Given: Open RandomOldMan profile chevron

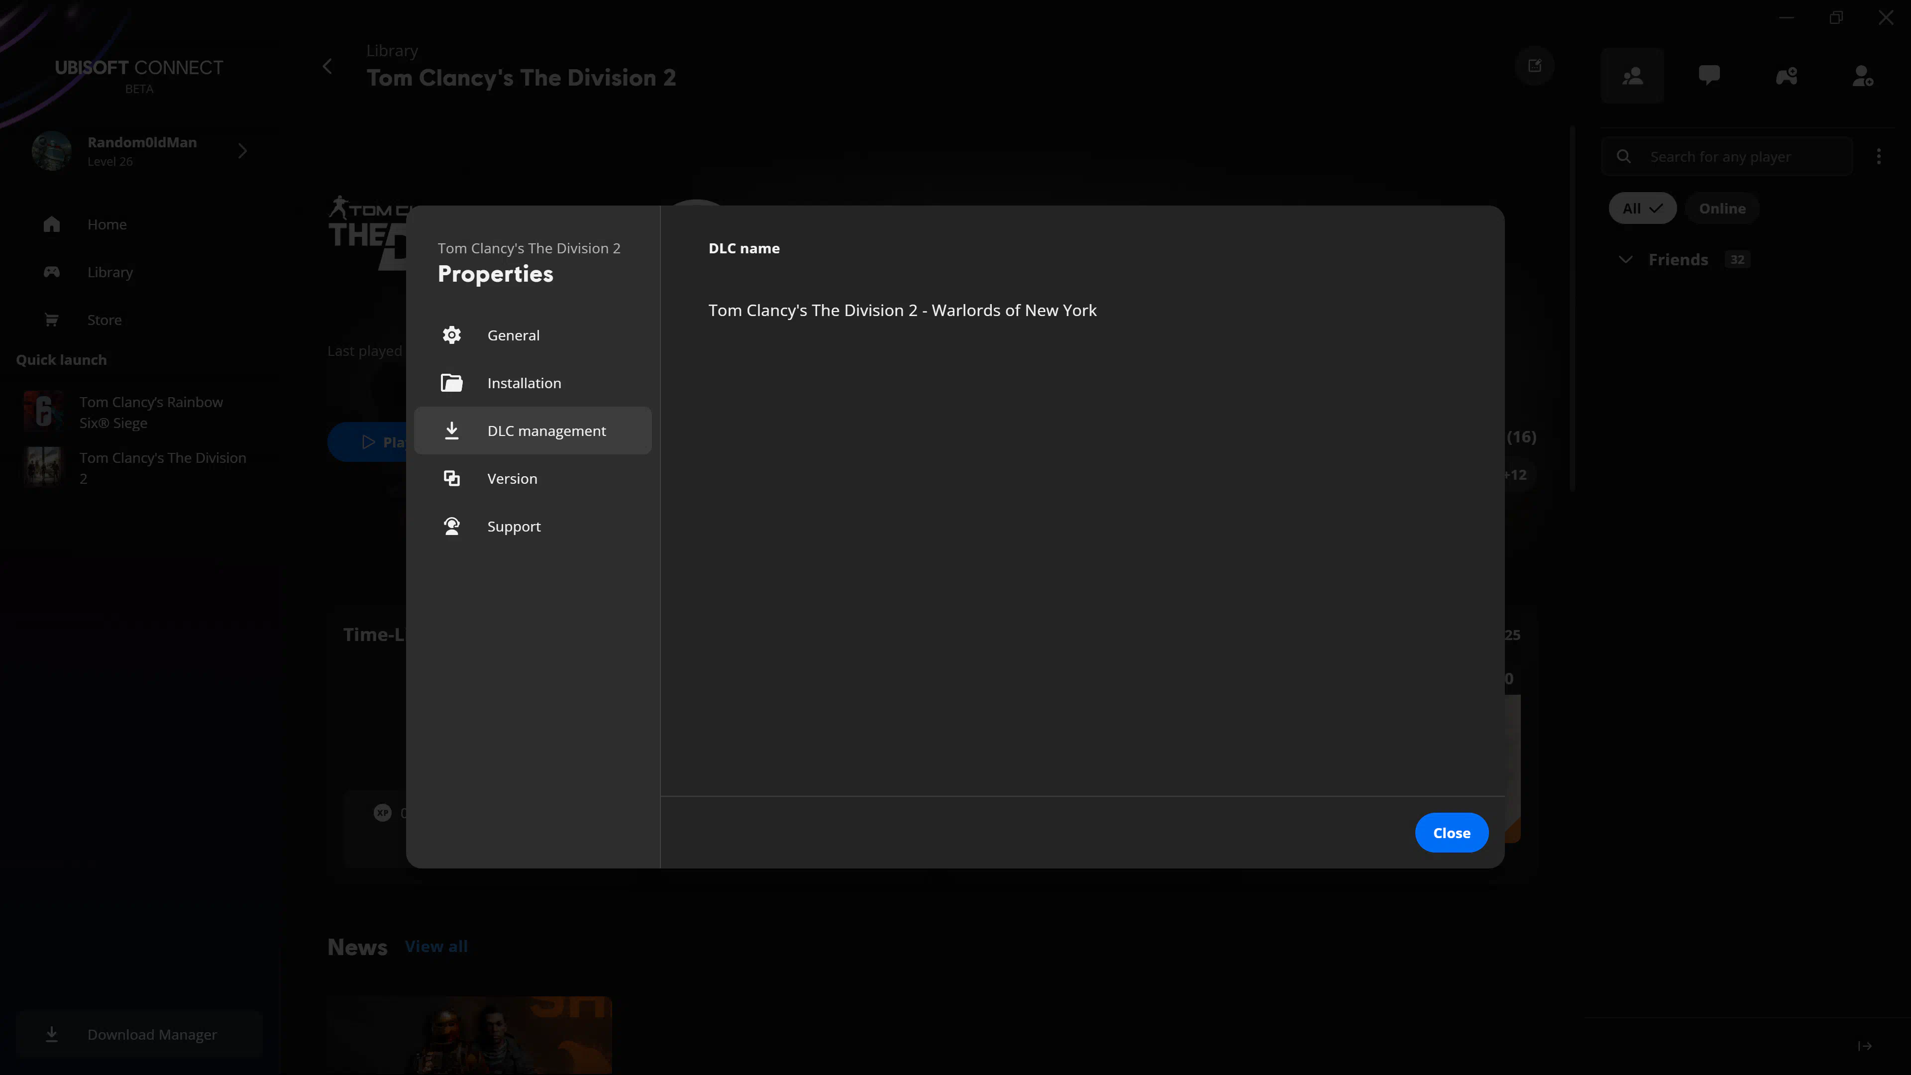Looking at the screenshot, I should click(242, 151).
